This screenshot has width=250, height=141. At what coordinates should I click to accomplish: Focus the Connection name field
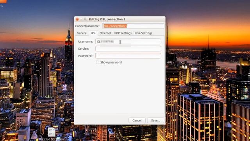pos(133,26)
